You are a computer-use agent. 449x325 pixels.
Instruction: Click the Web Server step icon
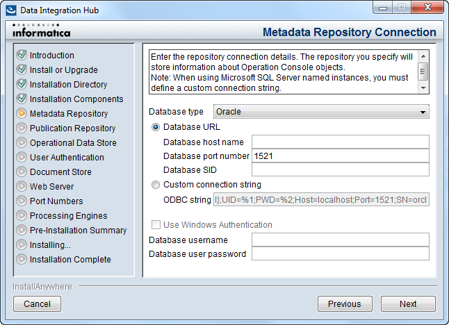click(x=22, y=186)
